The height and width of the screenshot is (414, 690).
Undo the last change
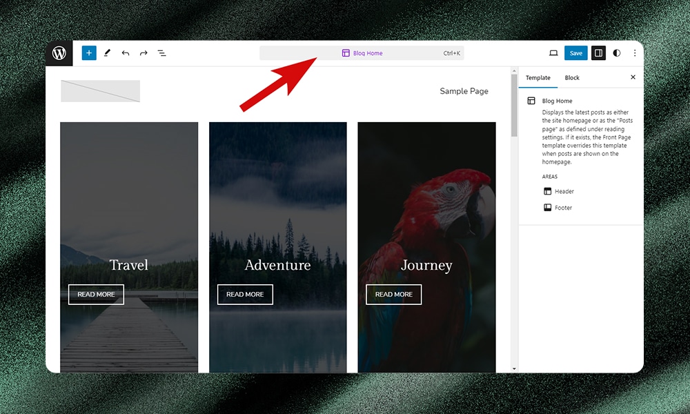tap(125, 52)
